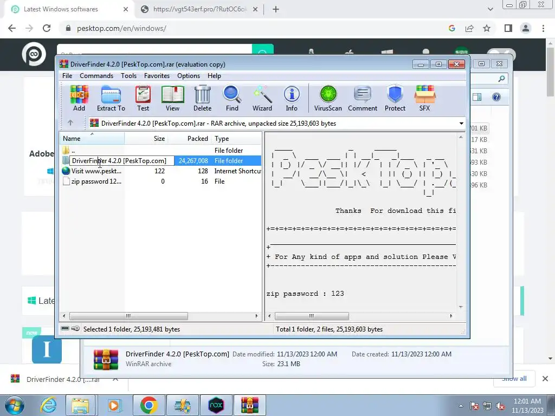
Task: Select the Visit www.peskt... shortcut file
Action: pyautogui.click(x=160, y=171)
